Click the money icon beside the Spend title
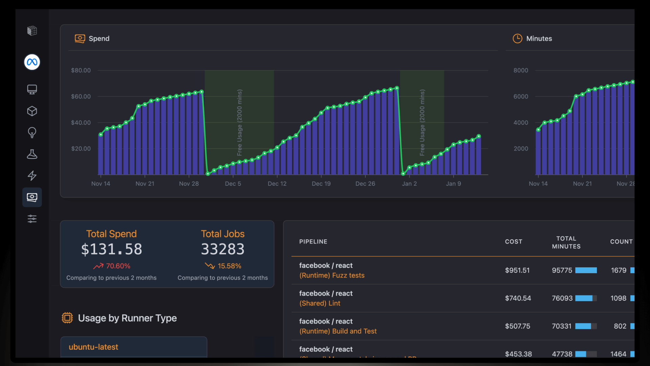 [x=80, y=39]
